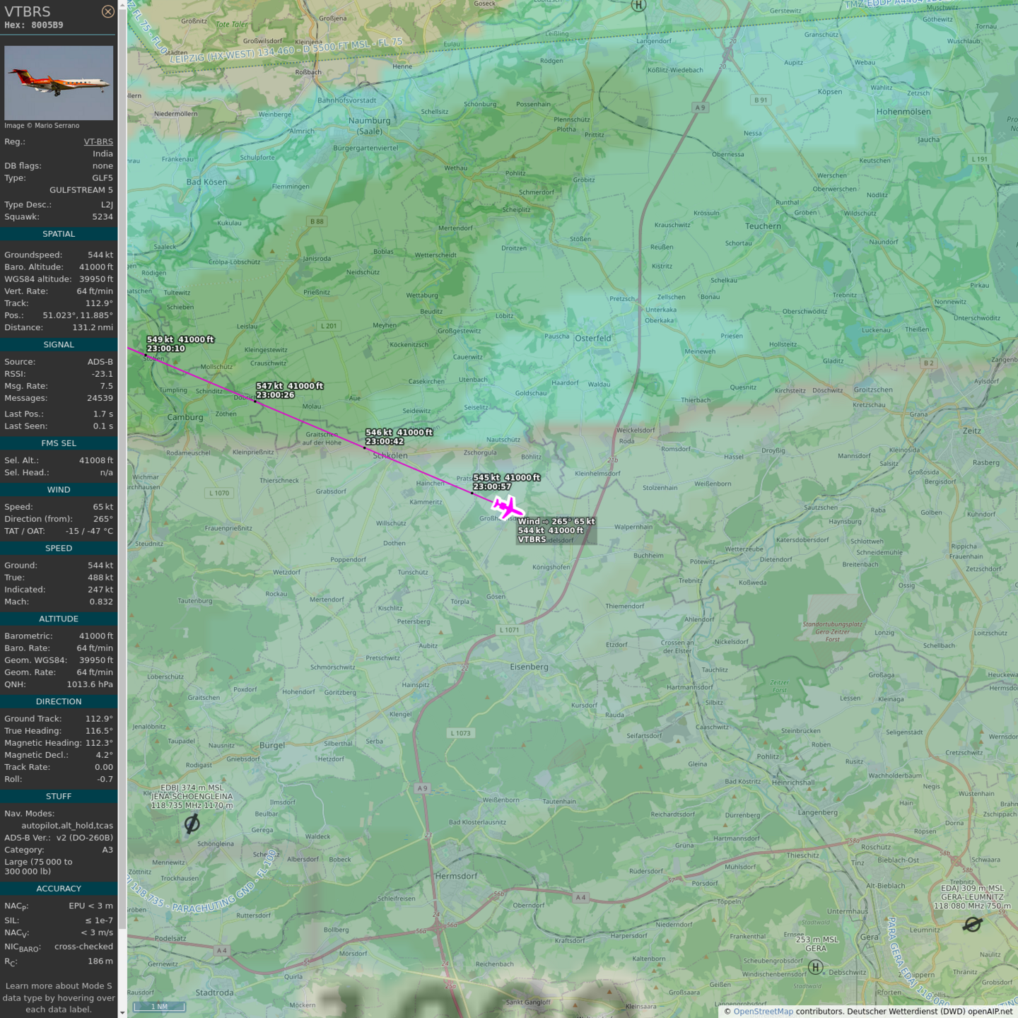Close the VTBRS aircraft info panel
Screen dimensions: 1018x1018
click(107, 11)
